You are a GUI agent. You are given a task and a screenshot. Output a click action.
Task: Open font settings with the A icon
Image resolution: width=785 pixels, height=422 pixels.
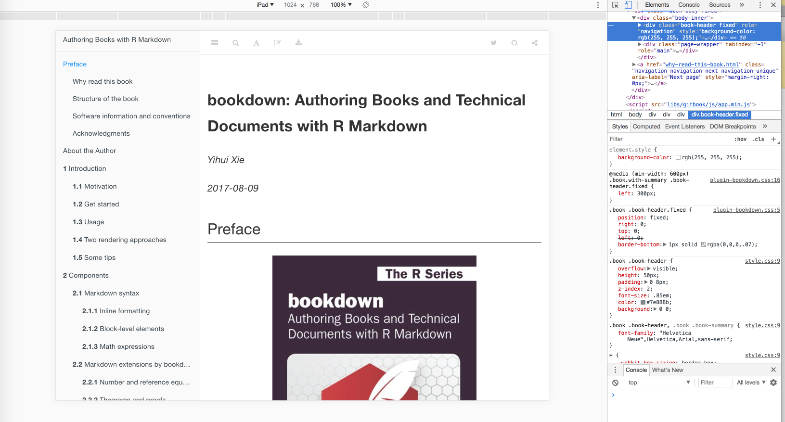(x=257, y=43)
